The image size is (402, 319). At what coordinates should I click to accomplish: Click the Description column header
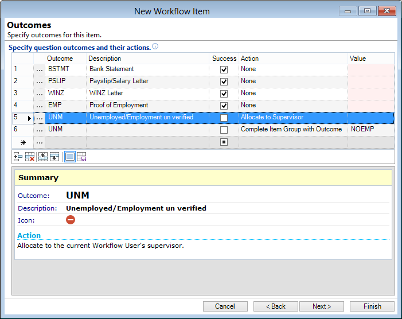(x=148, y=59)
